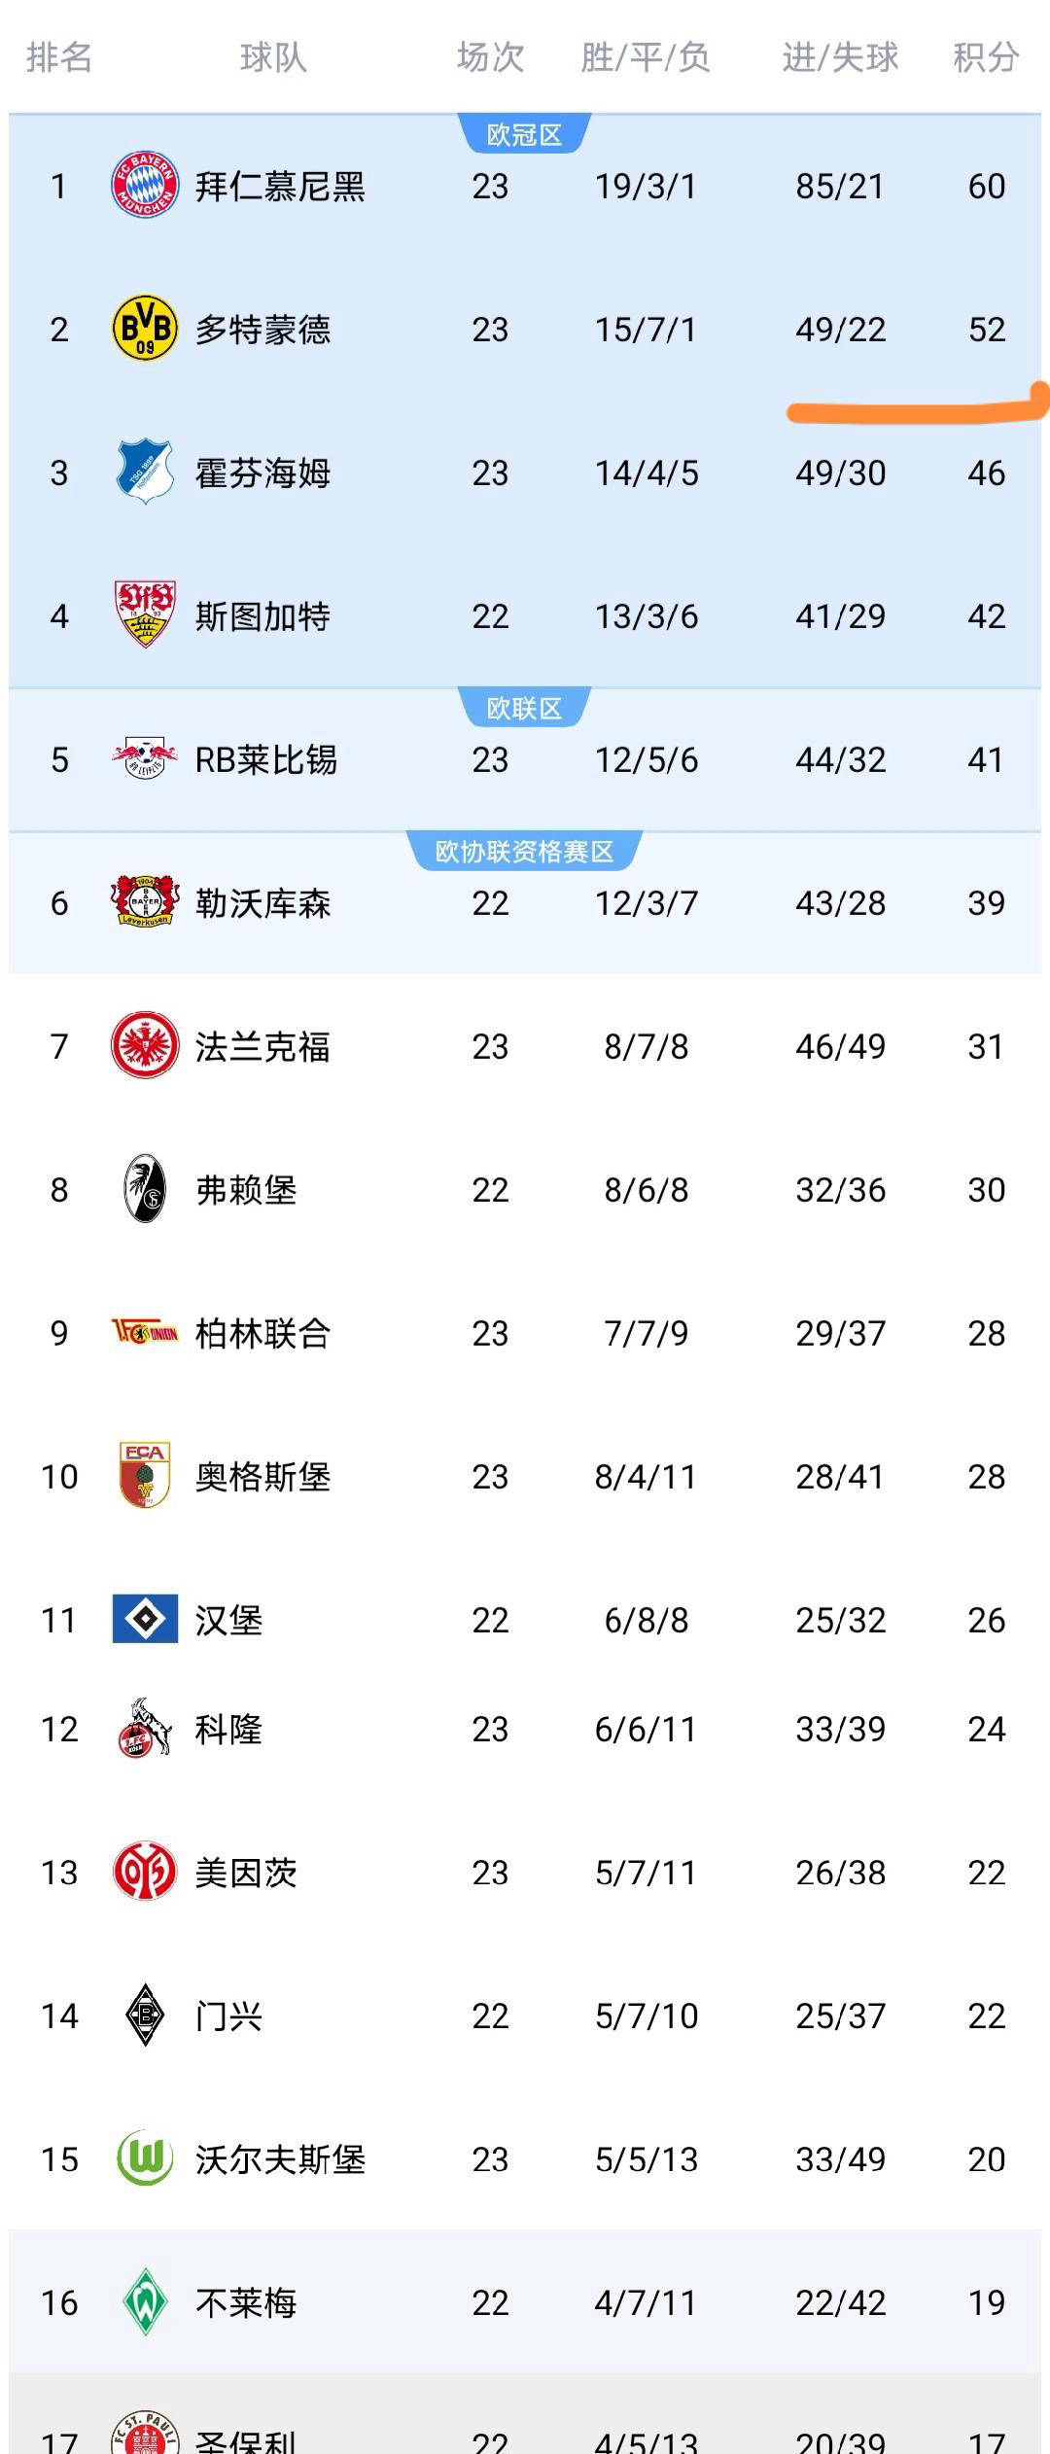Open the 弗赖堡 team name link
Image resolution: width=1050 pixels, height=2454 pixels.
click(x=246, y=1189)
